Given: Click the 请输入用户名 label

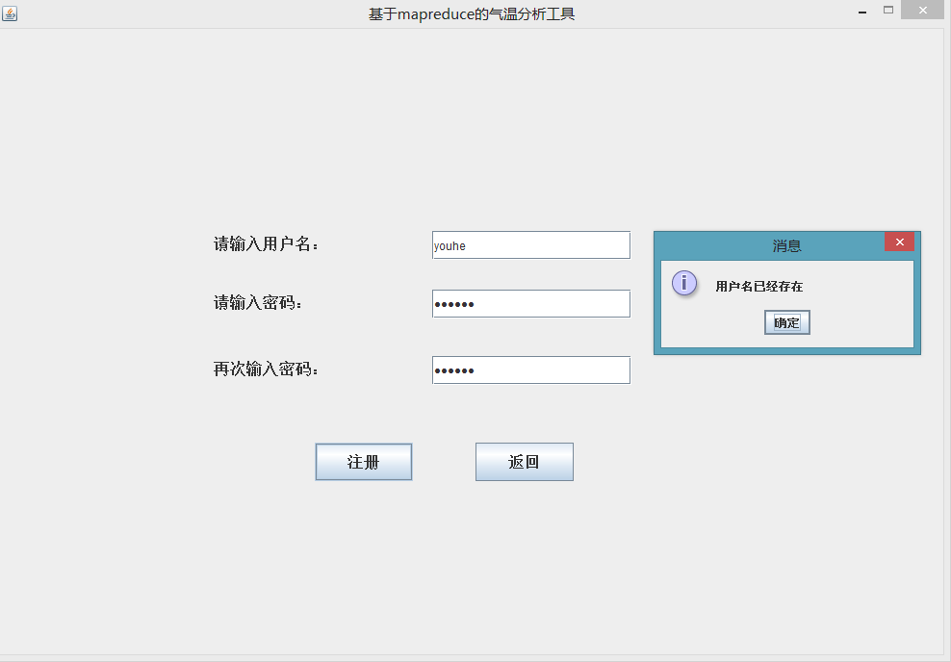Looking at the screenshot, I should pos(266,244).
